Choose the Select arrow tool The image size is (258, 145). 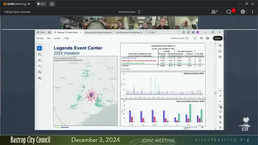(40, 48)
